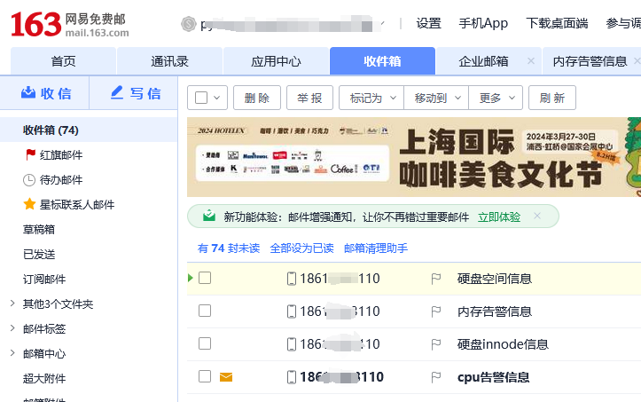This screenshot has width=641, height=402.
Task: Open the 标记为 dropdown
Action: point(371,98)
